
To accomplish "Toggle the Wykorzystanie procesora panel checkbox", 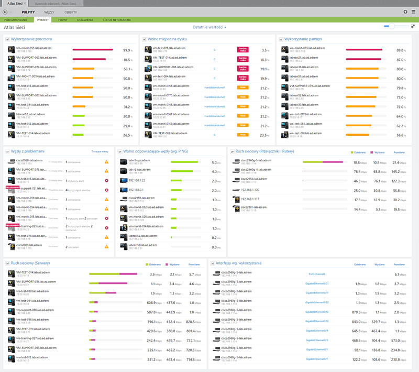I will click(7, 39).
